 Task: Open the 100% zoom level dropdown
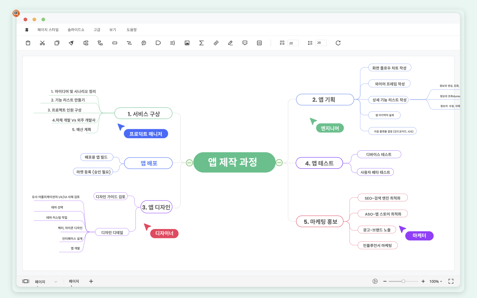click(x=436, y=282)
